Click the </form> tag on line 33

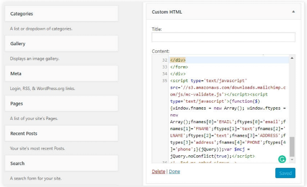pos(179,67)
